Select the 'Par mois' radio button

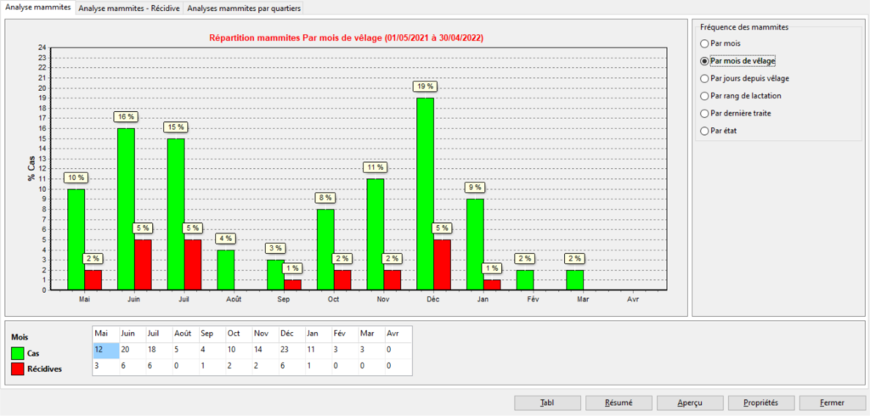pos(703,43)
